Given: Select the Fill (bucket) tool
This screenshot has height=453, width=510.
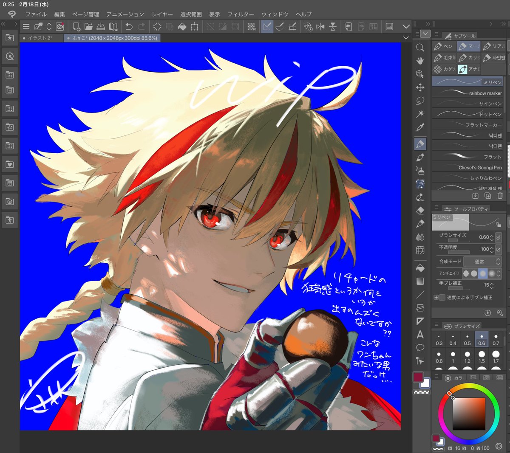Looking at the screenshot, I should click(420, 267).
